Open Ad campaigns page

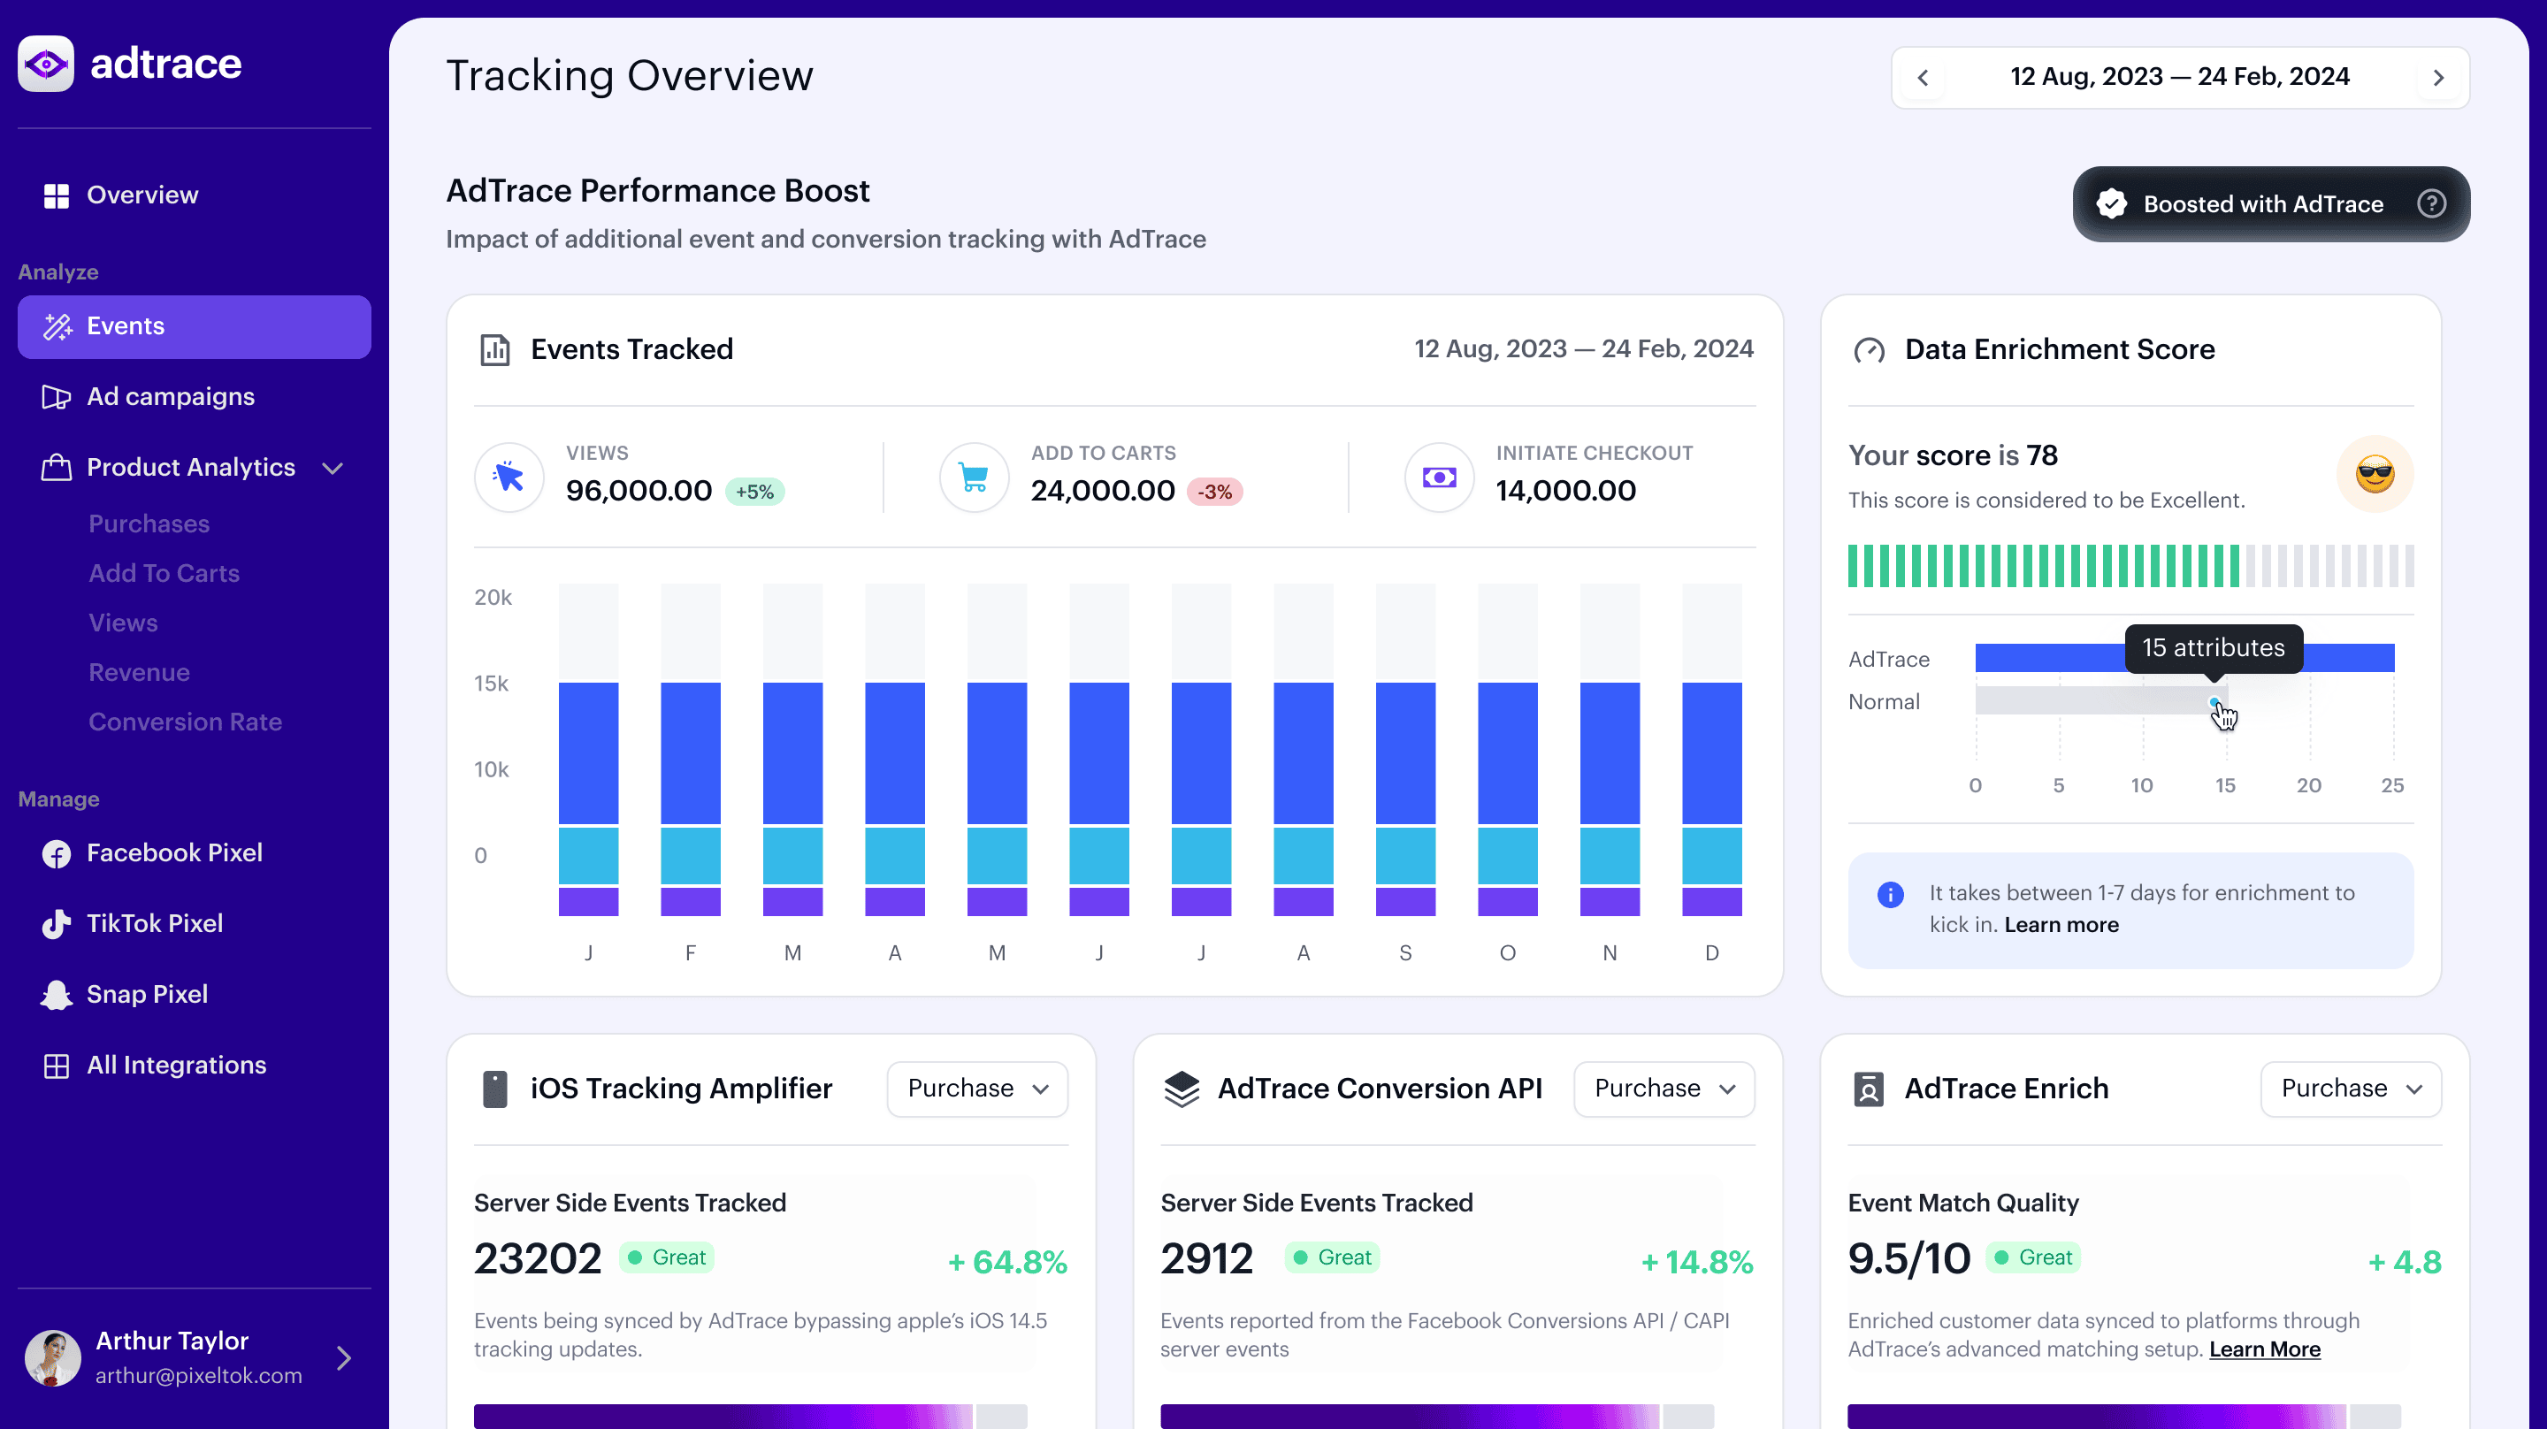tap(195, 398)
